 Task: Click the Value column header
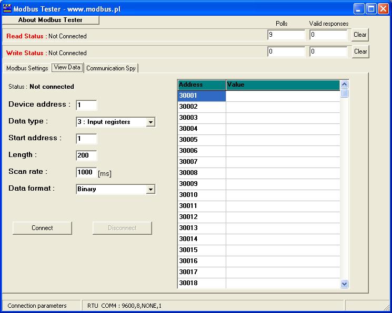(x=283, y=85)
